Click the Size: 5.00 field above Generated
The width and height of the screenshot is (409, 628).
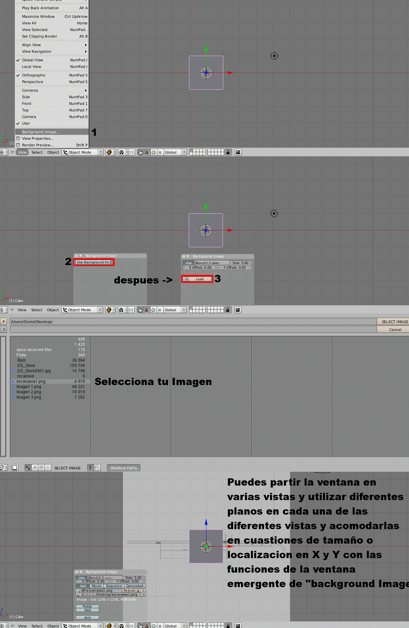134,578
